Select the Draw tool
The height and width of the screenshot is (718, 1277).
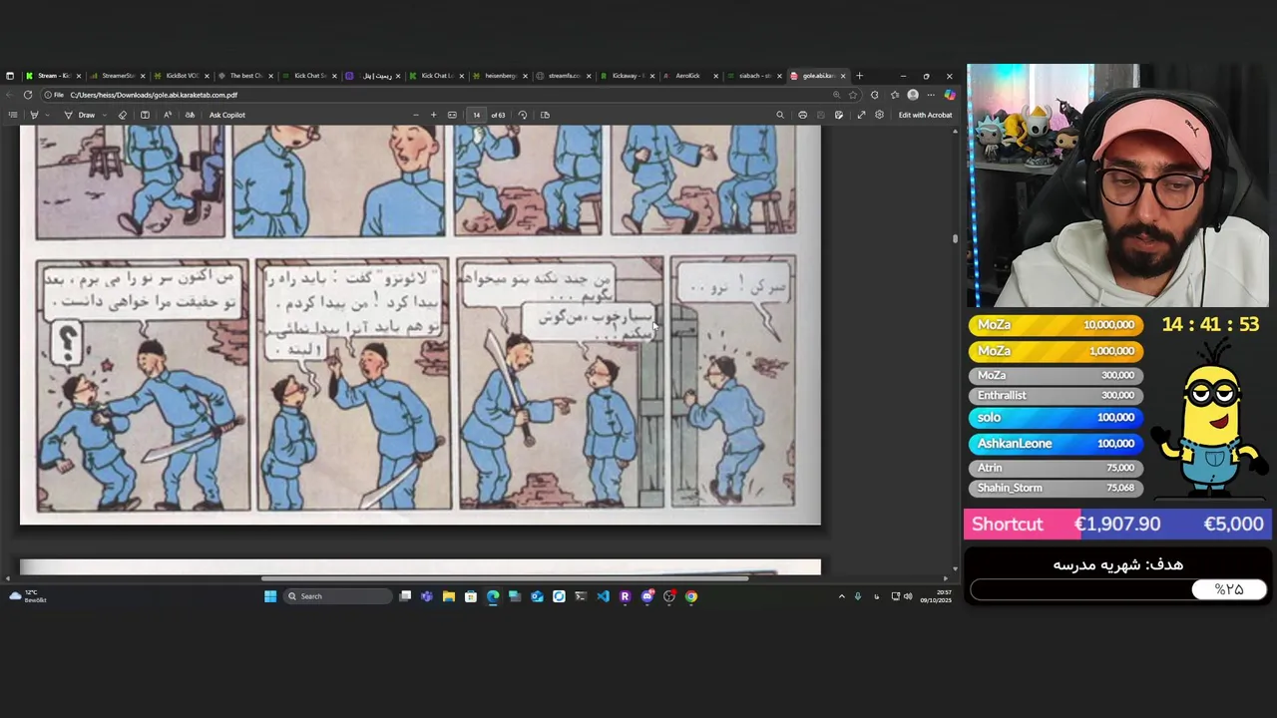(80, 115)
